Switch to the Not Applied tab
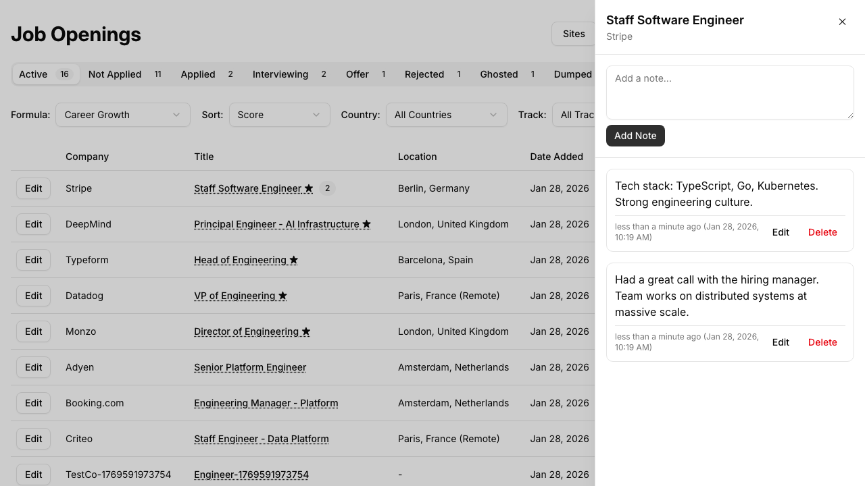Screen dimensions: 865x486 click(124, 74)
